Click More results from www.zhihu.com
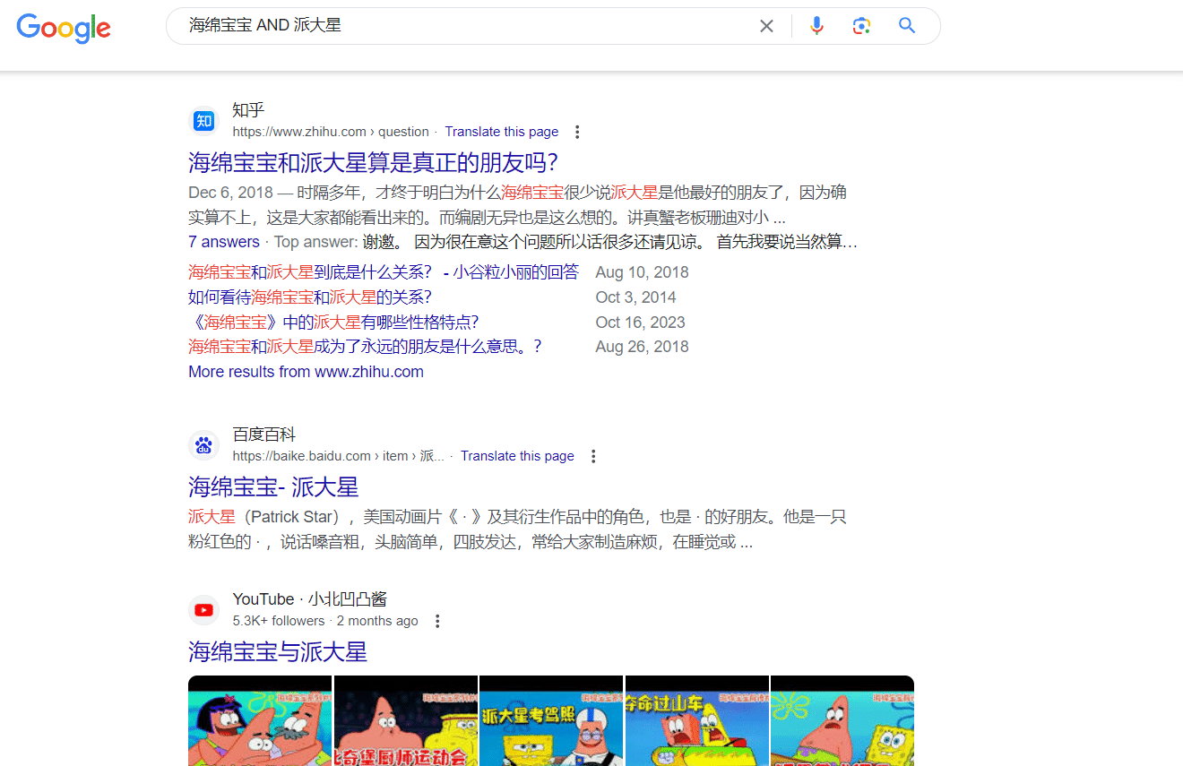The width and height of the screenshot is (1183, 766). (x=306, y=372)
